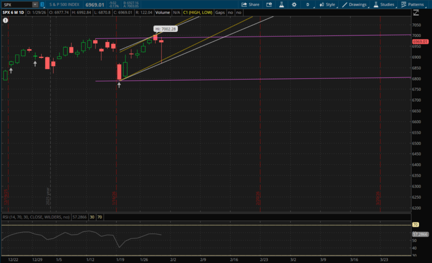Expand the SPX symbol dropdown arrow
The height and width of the screenshot is (263, 432).
click(35, 5)
